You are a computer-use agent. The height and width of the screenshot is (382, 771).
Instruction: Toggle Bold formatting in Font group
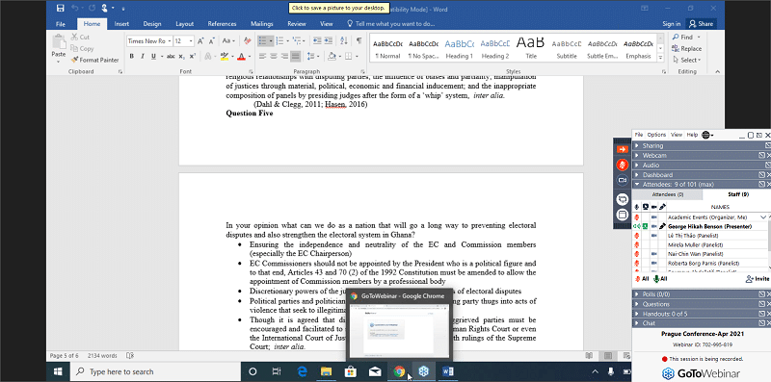[x=132, y=57]
